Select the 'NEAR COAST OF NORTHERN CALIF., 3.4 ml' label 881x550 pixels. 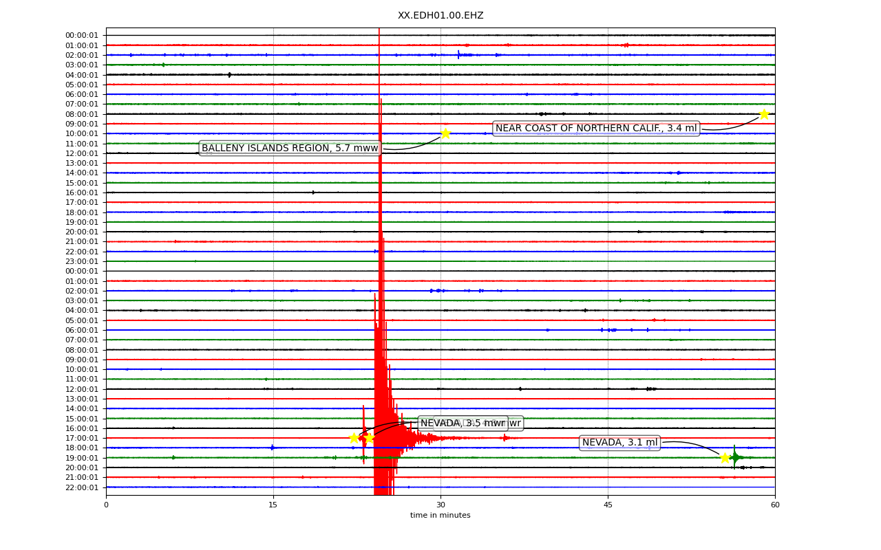[x=596, y=129]
